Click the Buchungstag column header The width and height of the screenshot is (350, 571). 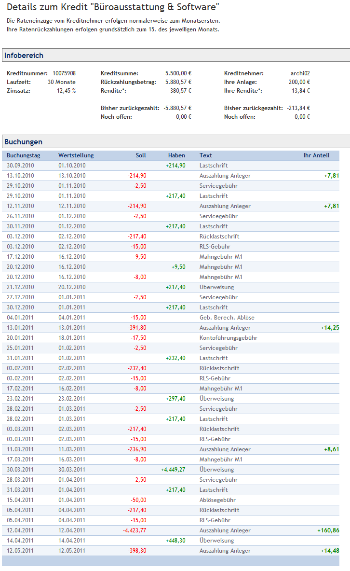[x=23, y=155]
